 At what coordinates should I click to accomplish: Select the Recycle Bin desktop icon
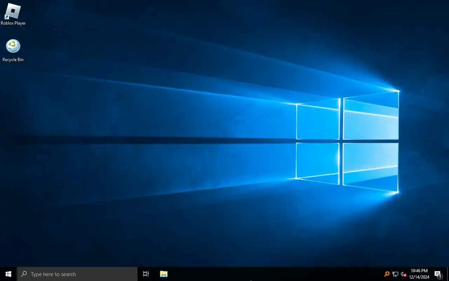[13, 51]
